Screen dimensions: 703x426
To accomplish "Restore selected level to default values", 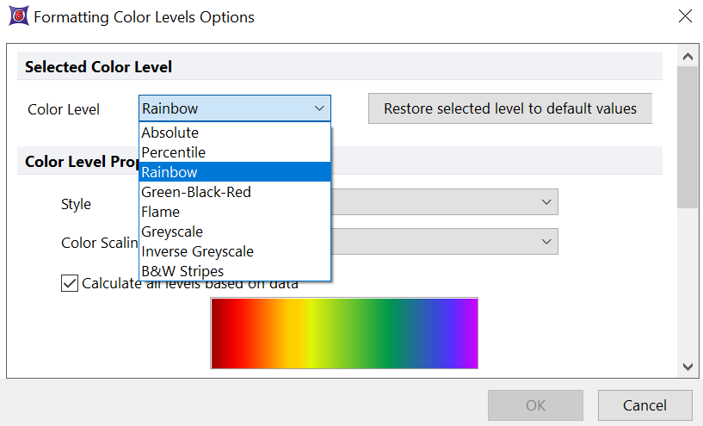I will [x=510, y=108].
